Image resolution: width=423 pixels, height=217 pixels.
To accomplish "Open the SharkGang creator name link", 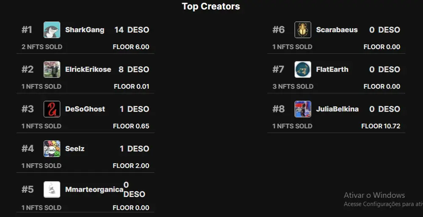I will [x=85, y=30].
